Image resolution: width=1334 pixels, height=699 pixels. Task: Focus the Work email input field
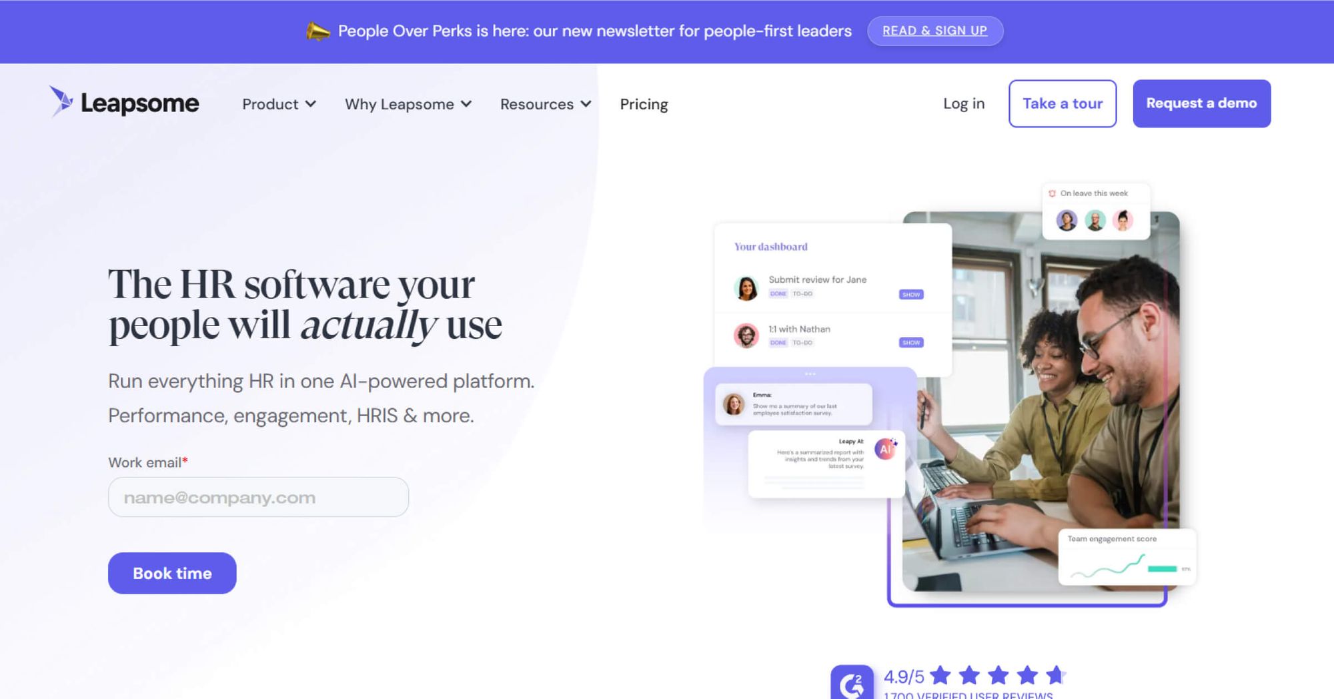258,497
